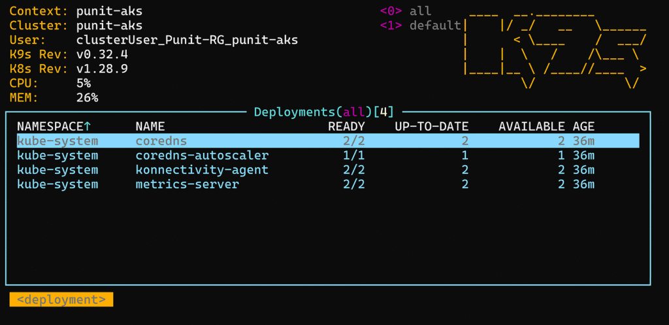Click the AGE column header
The image size is (669, 325).
click(583, 126)
